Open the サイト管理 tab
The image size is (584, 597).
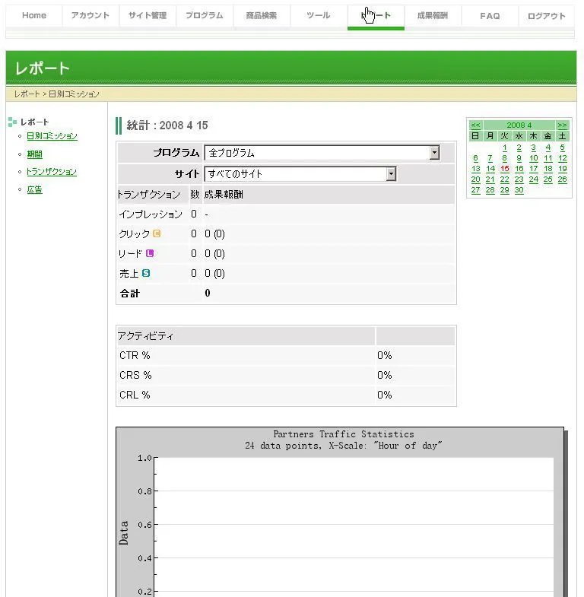148,16
